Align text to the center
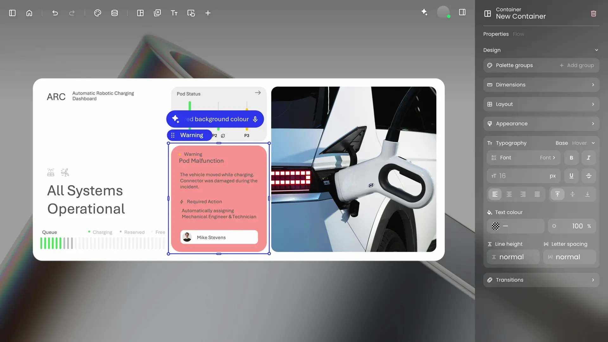Image resolution: width=608 pixels, height=342 pixels. (509, 194)
